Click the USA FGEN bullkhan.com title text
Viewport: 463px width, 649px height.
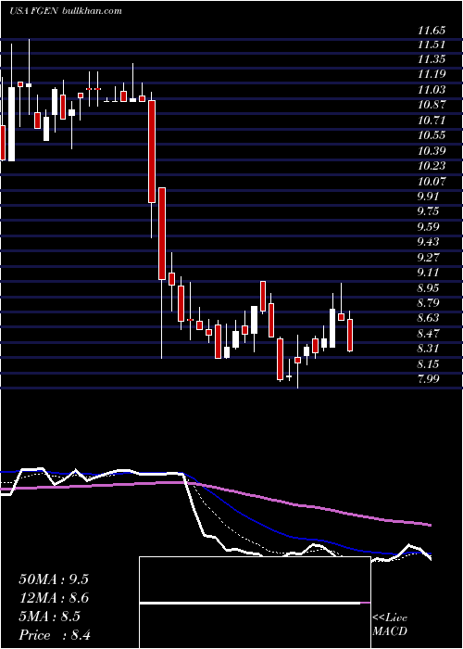[x=66, y=11]
